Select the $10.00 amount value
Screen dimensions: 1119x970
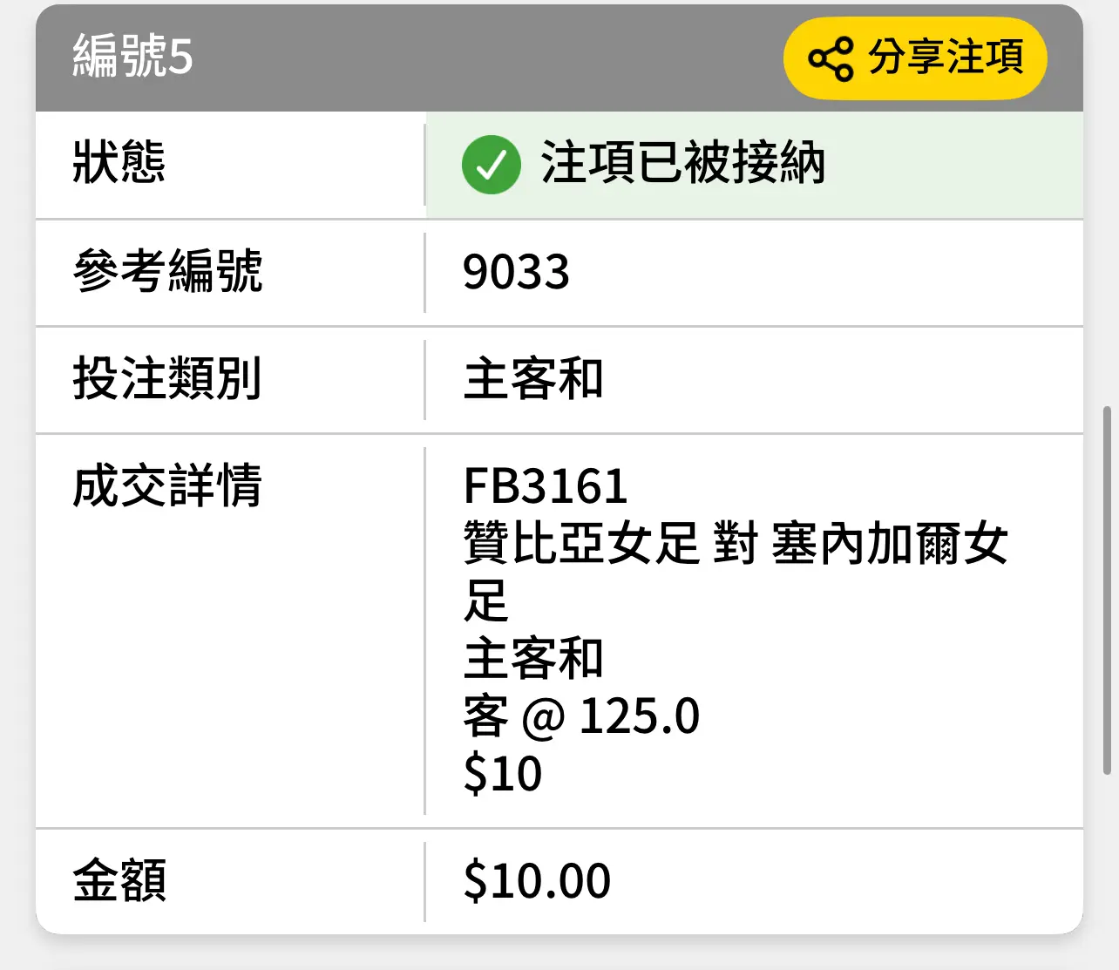click(x=537, y=880)
